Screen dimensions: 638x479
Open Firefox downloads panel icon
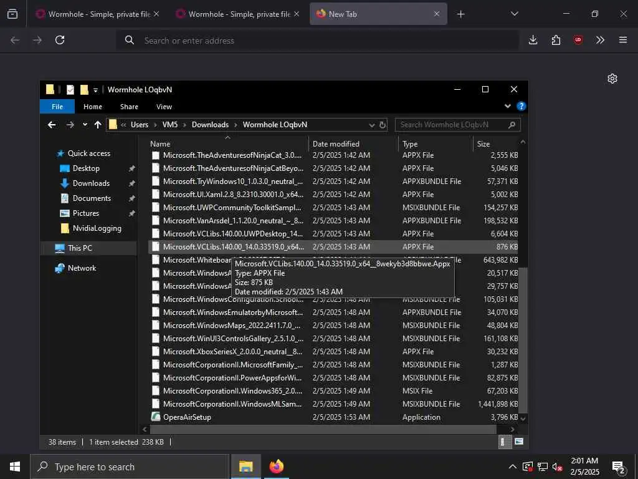pyautogui.click(x=533, y=40)
